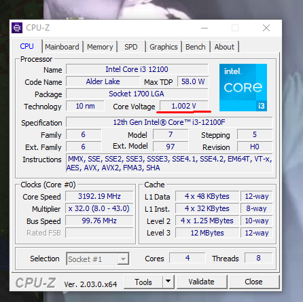Select the CPU tab
This screenshot has width=303, height=302.
coord(27,46)
